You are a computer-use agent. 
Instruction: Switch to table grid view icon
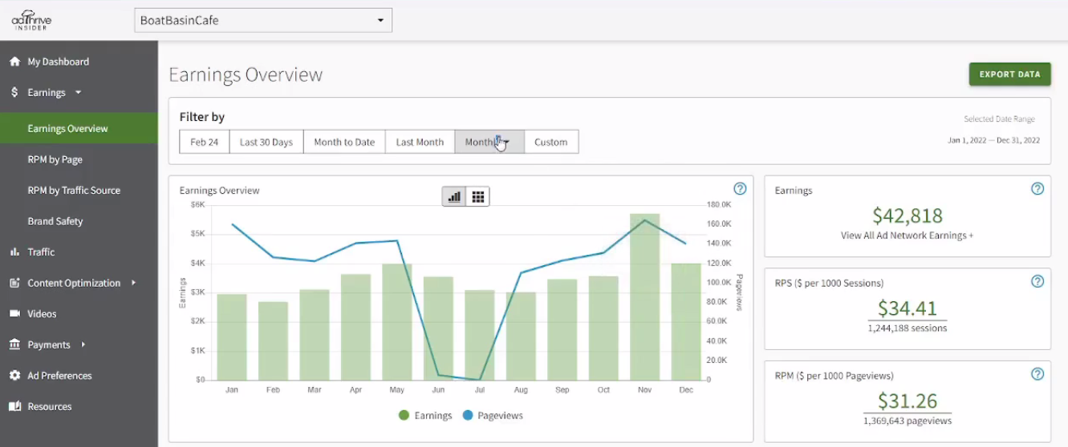[x=477, y=196]
